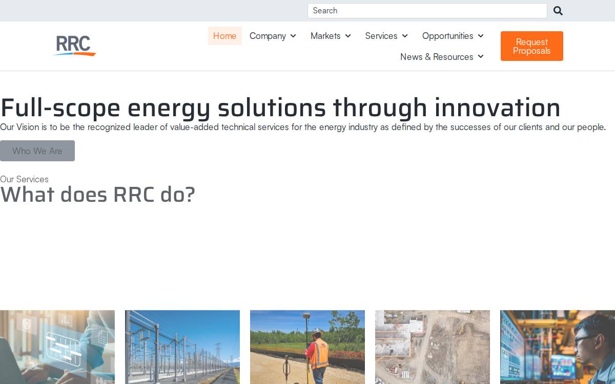615x384 pixels.
Task: Open the Company menu
Action: tap(273, 36)
